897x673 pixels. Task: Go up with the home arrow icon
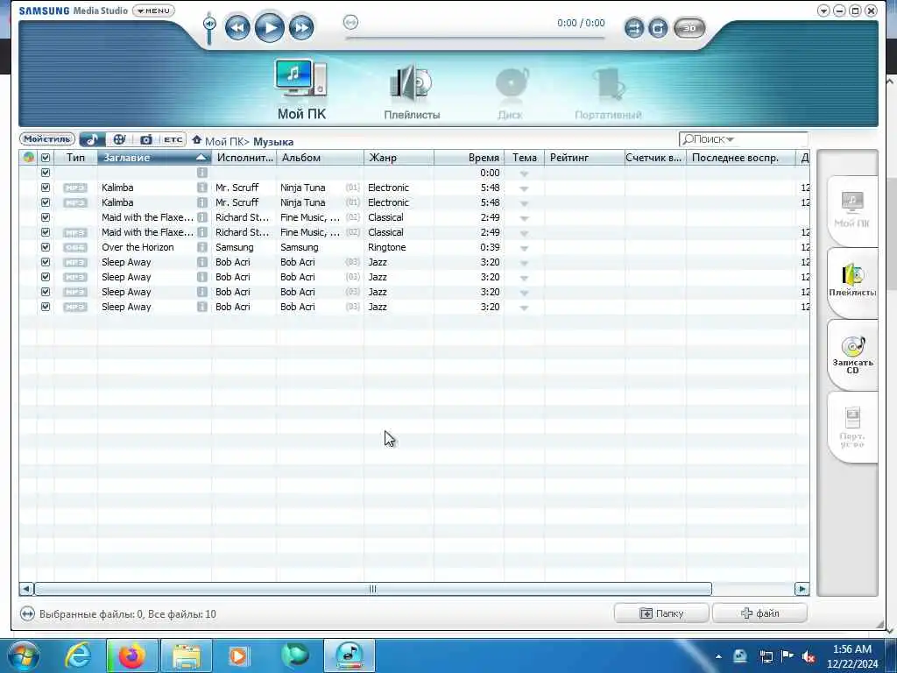pos(197,139)
